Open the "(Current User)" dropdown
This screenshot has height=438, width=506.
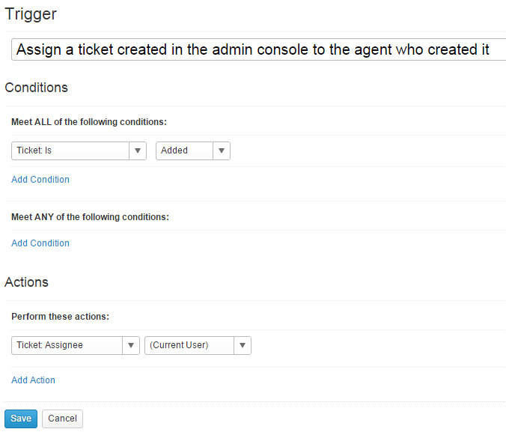pyautogui.click(x=189, y=345)
